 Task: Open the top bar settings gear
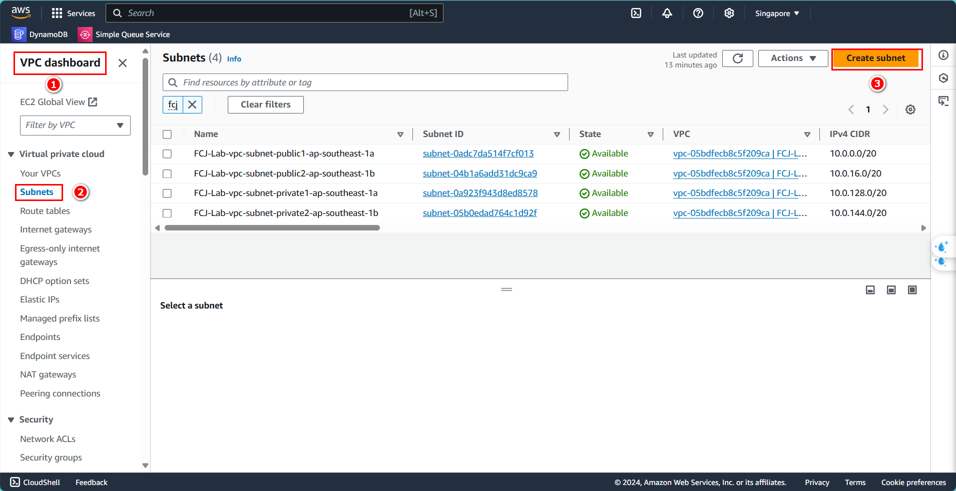click(x=729, y=13)
